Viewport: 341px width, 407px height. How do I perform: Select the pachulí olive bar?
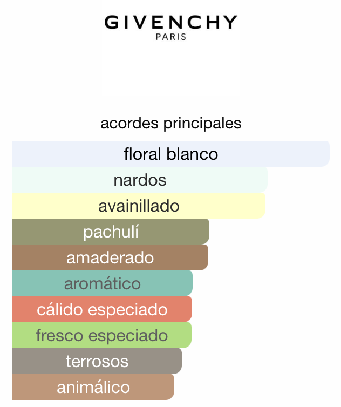111,232
